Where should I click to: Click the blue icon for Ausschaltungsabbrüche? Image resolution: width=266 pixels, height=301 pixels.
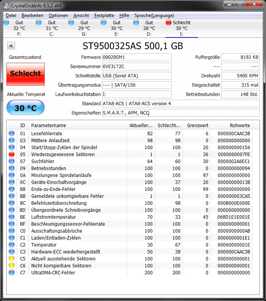pos(12,231)
